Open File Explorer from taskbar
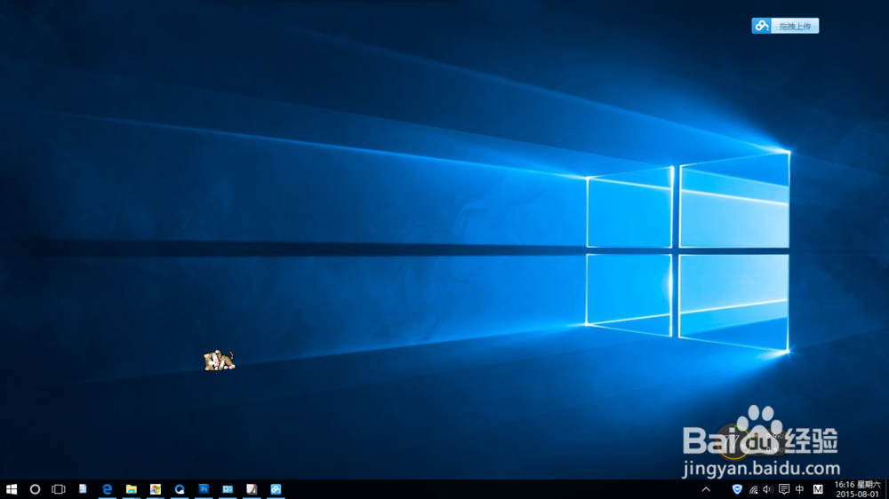 pos(131,489)
